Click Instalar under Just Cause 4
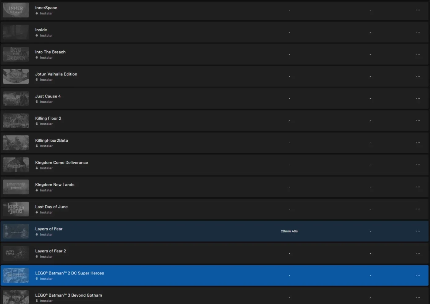Screen dimensions: 430x304 44,102
